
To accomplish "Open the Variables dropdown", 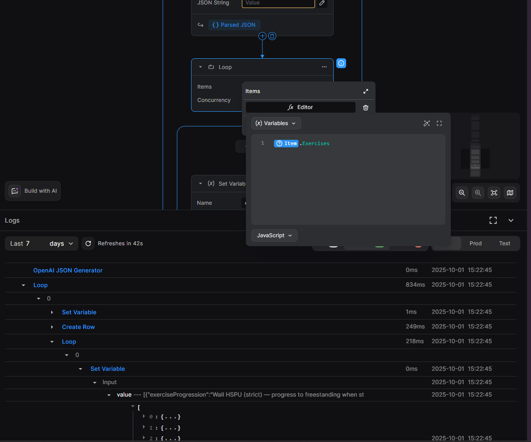I will click(x=276, y=124).
